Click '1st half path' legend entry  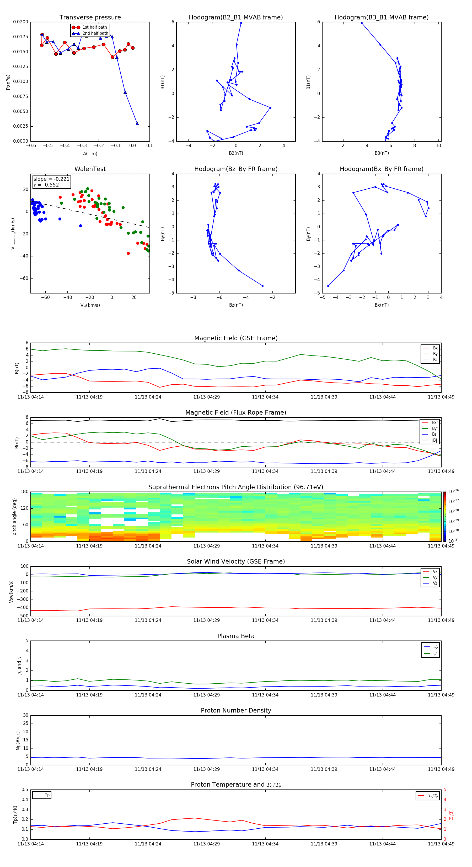89,27
